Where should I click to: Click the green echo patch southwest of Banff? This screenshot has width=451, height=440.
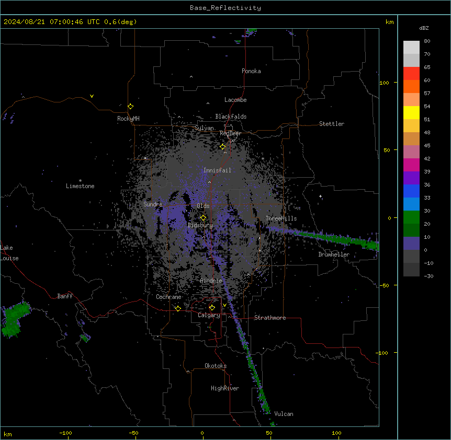tap(15, 319)
